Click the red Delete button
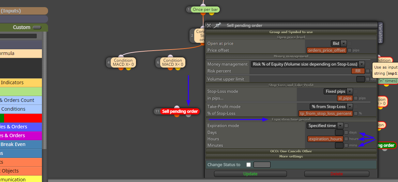Viewport: 398px width, 182px height. tap(337, 174)
